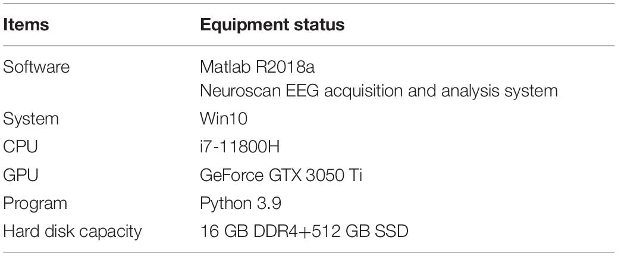Click the Matlab R2018a text
The image size is (618, 256).
257,67
